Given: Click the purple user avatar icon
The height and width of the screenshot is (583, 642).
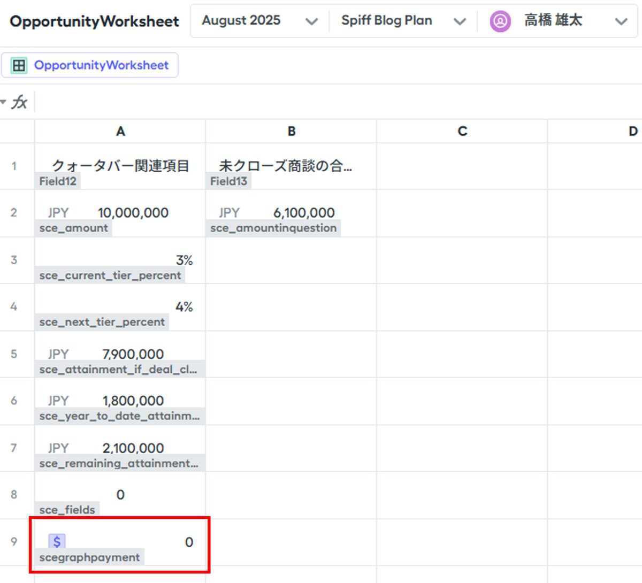Looking at the screenshot, I should click(x=500, y=21).
